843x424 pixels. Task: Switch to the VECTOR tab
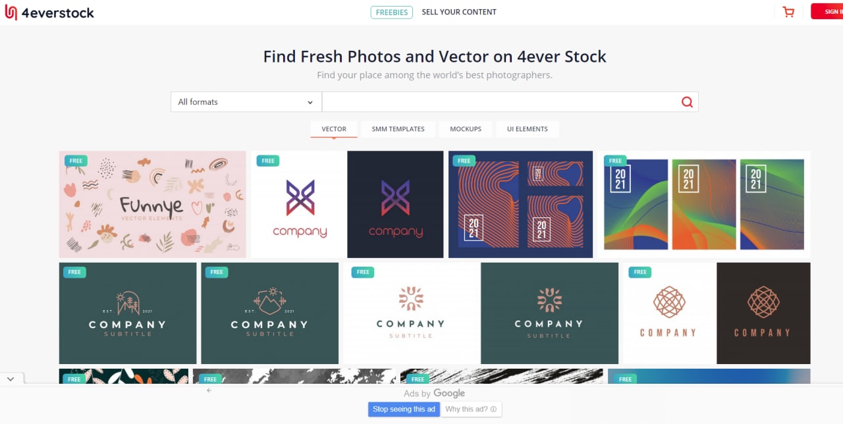pos(334,129)
